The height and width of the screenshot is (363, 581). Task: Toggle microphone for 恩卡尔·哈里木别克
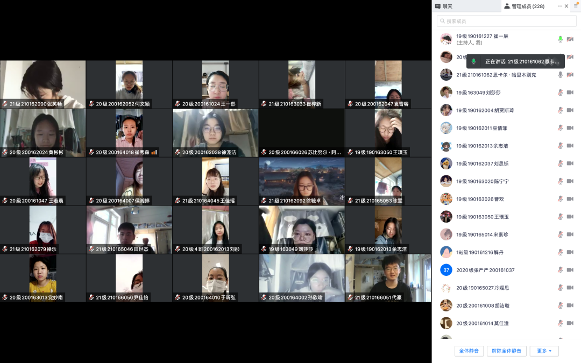point(560,75)
